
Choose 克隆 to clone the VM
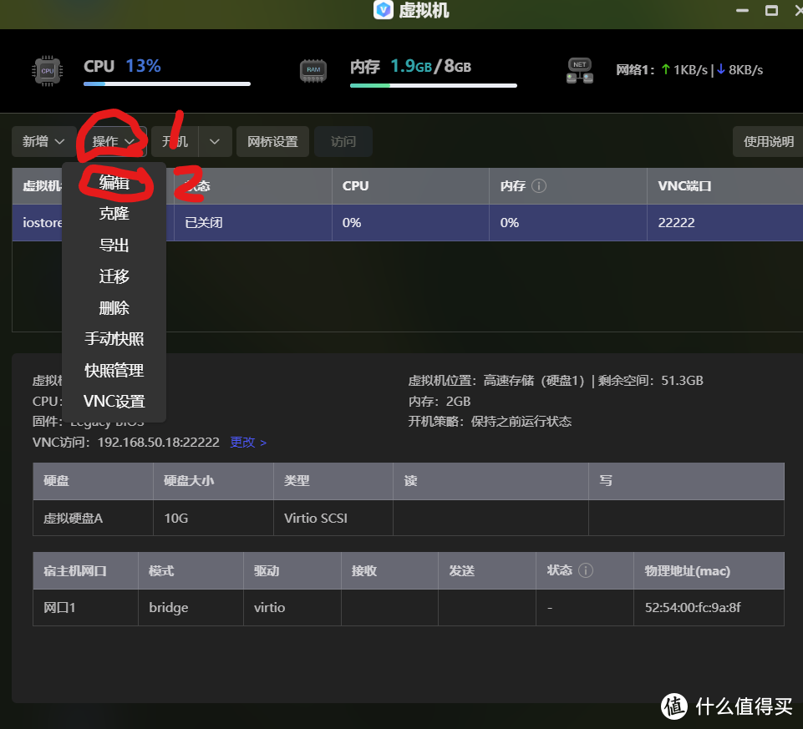click(x=114, y=214)
